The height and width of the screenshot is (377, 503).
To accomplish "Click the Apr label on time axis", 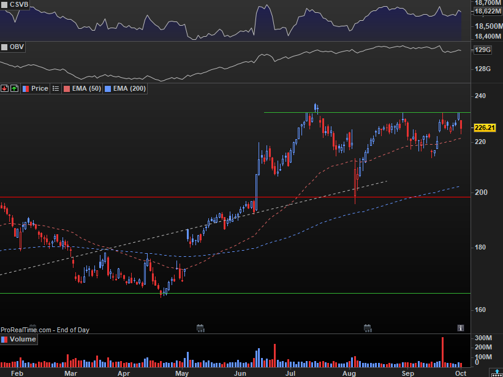I will pos(124,373).
